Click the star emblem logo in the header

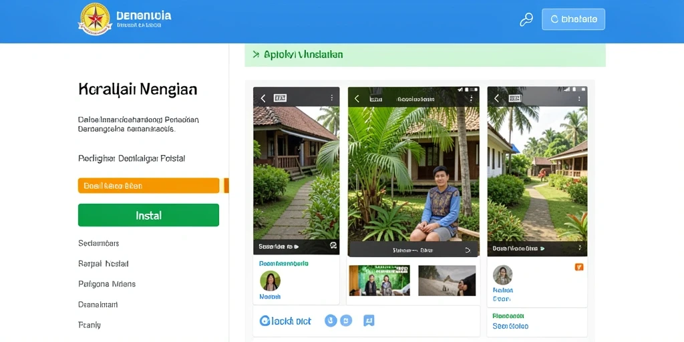[x=95, y=19]
